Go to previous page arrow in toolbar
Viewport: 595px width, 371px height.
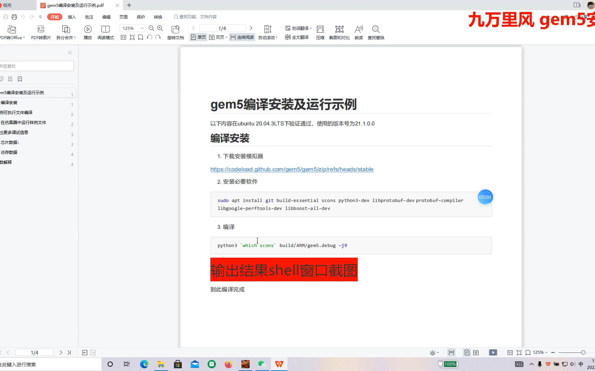click(194, 28)
